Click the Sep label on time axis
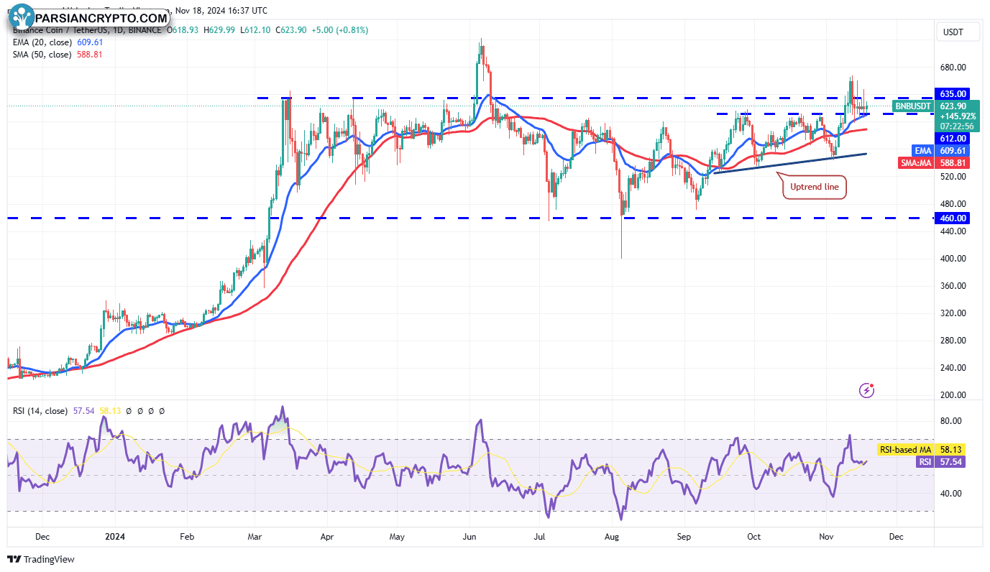 684,536
